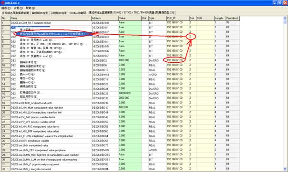This screenshot has height=172, width=288.
Task: Open the 组态(C) menu in menu bar
Action: coord(6,8)
